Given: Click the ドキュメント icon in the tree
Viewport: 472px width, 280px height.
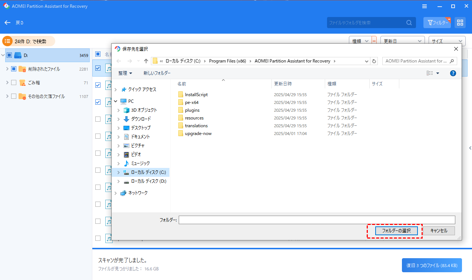Looking at the screenshot, I should 126,137.
